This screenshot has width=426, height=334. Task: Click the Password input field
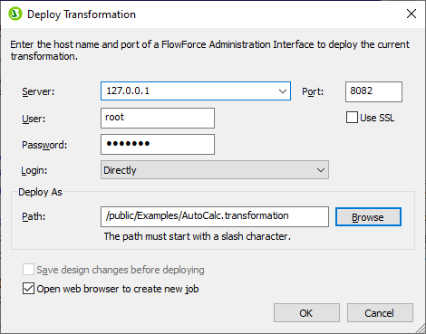pos(158,145)
